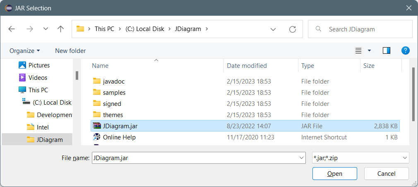Open the Organize menu

24,50
